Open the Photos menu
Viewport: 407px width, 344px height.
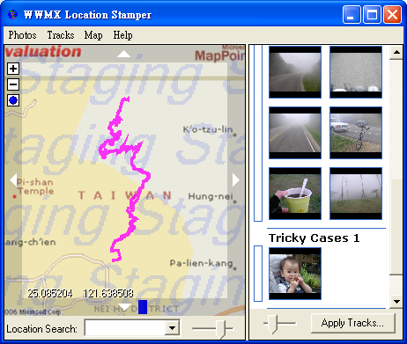(x=22, y=35)
